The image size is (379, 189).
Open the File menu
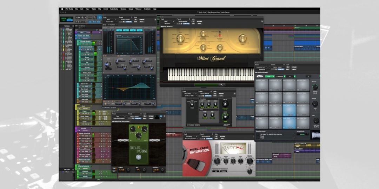[x=77, y=9]
